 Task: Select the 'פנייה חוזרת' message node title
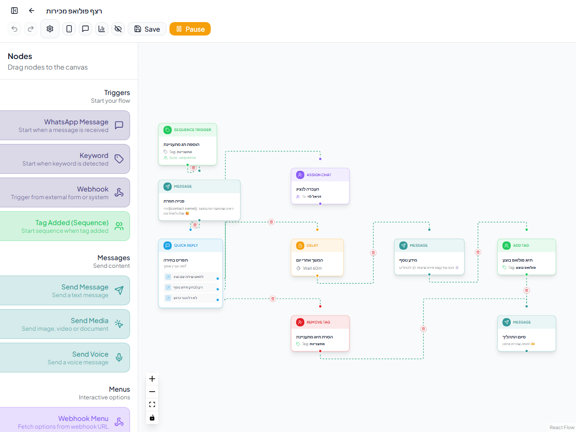(174, 201)
